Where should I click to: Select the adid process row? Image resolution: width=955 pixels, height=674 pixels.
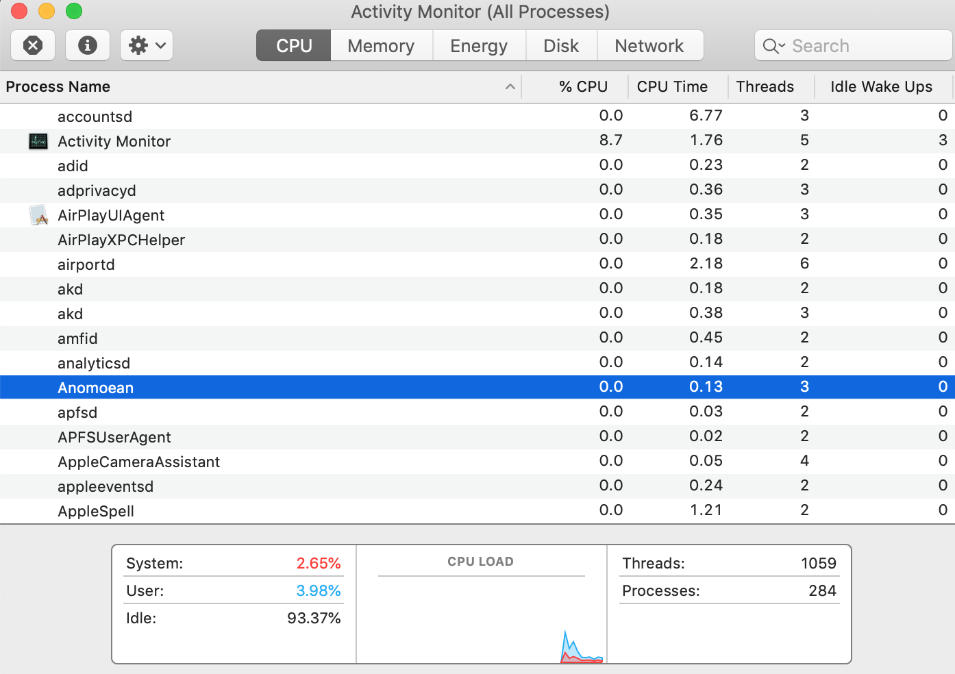tap(477, 166)
